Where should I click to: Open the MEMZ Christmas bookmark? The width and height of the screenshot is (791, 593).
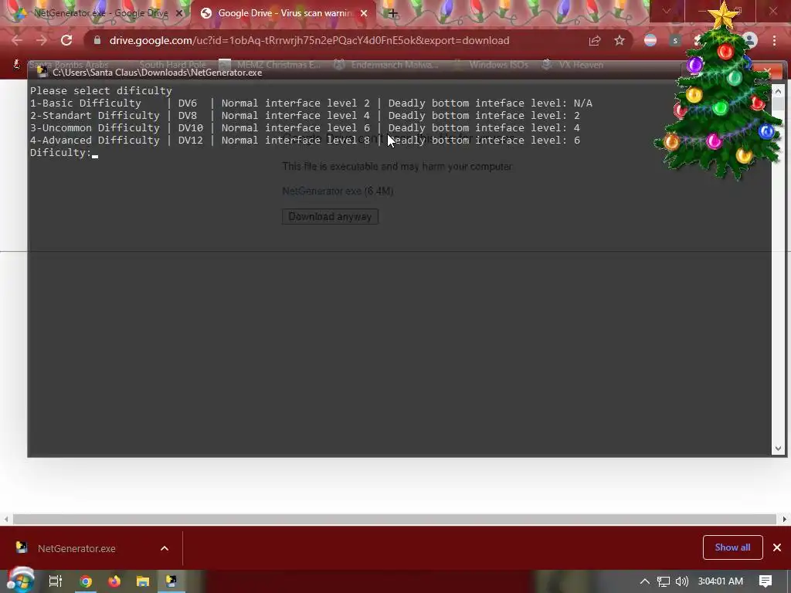(270, 65)
